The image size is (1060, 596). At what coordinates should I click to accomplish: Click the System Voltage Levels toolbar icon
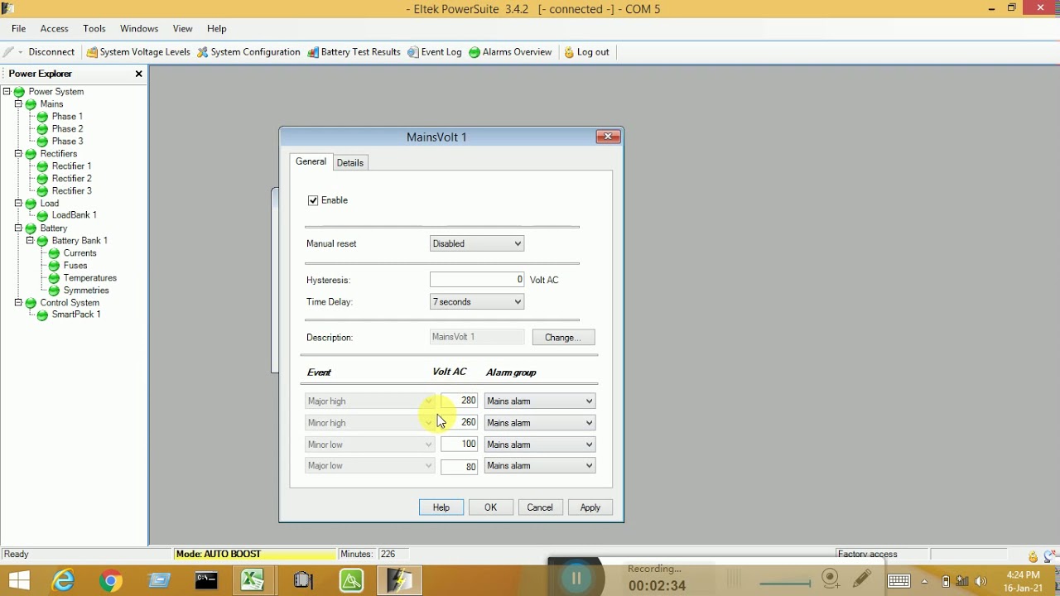pyautogui.click(x=92, y=52)
